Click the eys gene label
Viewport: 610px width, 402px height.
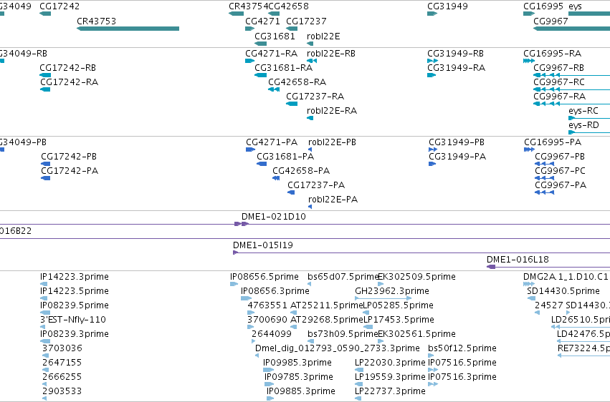point(575,6)
